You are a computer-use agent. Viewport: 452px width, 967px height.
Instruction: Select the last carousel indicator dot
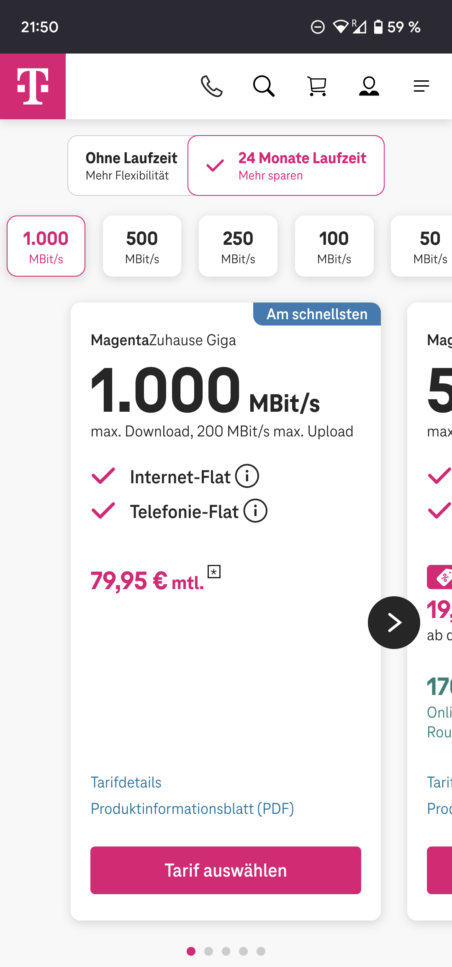click(260, 951)
